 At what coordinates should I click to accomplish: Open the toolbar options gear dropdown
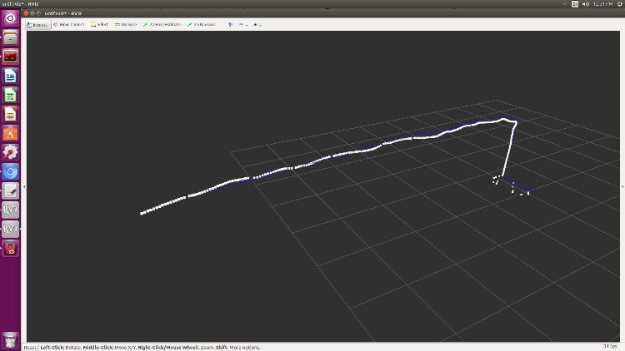click(x=257, y=25)
